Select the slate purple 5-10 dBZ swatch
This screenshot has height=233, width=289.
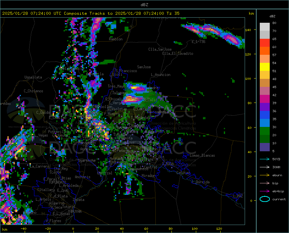click(265, 147)
